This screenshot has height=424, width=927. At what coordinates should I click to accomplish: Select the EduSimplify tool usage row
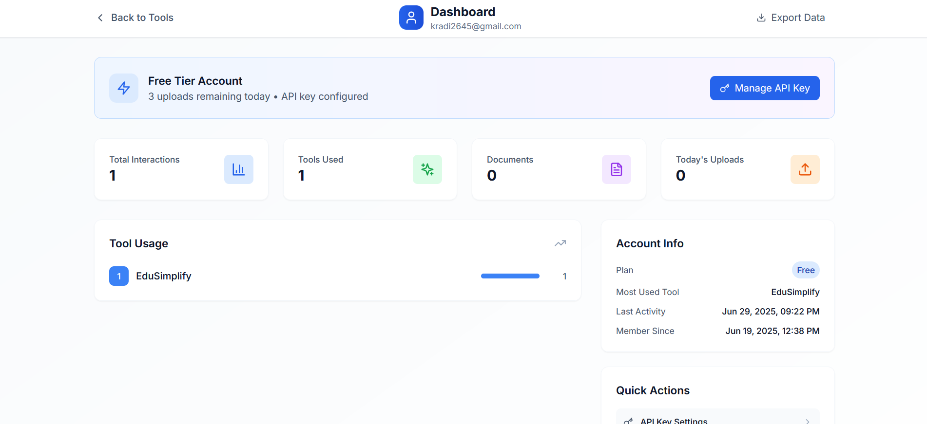338,276
